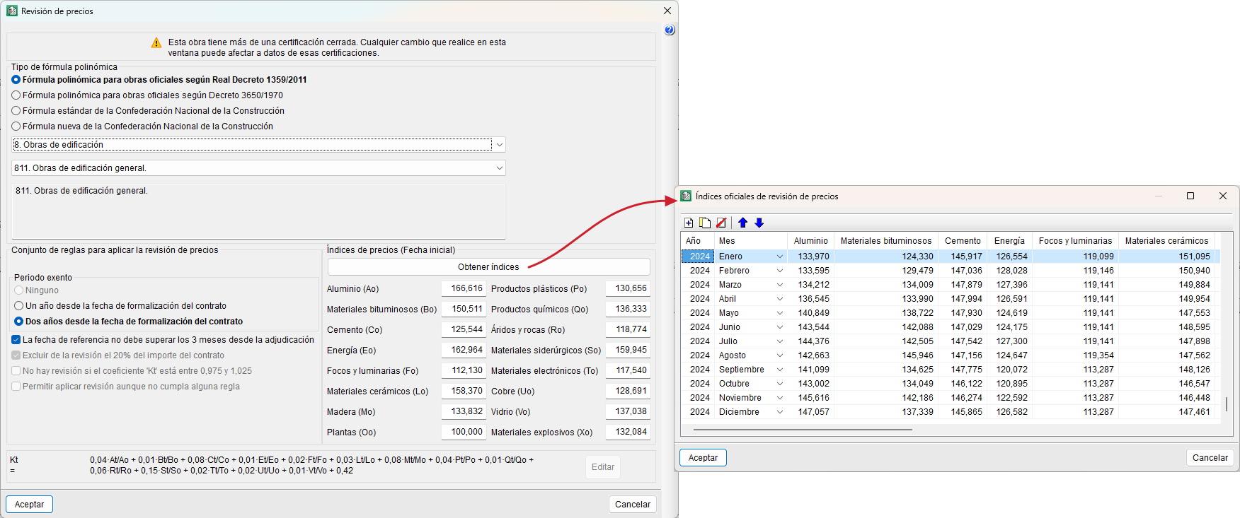Close the Índices oficiales de revisión window

click(x=1223, y=196)
